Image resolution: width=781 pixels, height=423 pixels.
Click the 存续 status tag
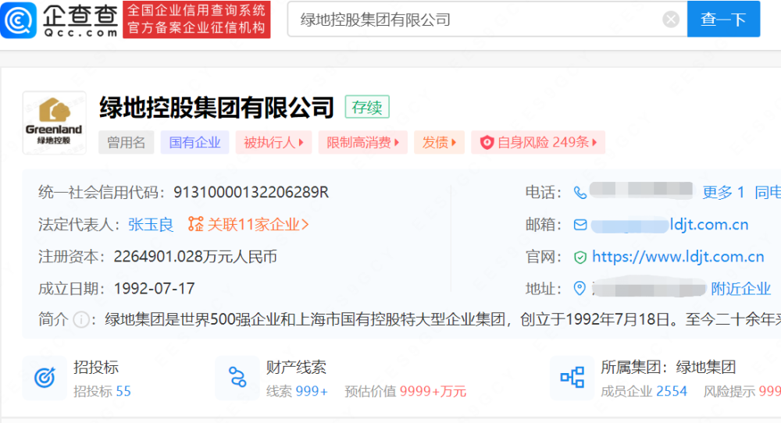coord(367,107)
